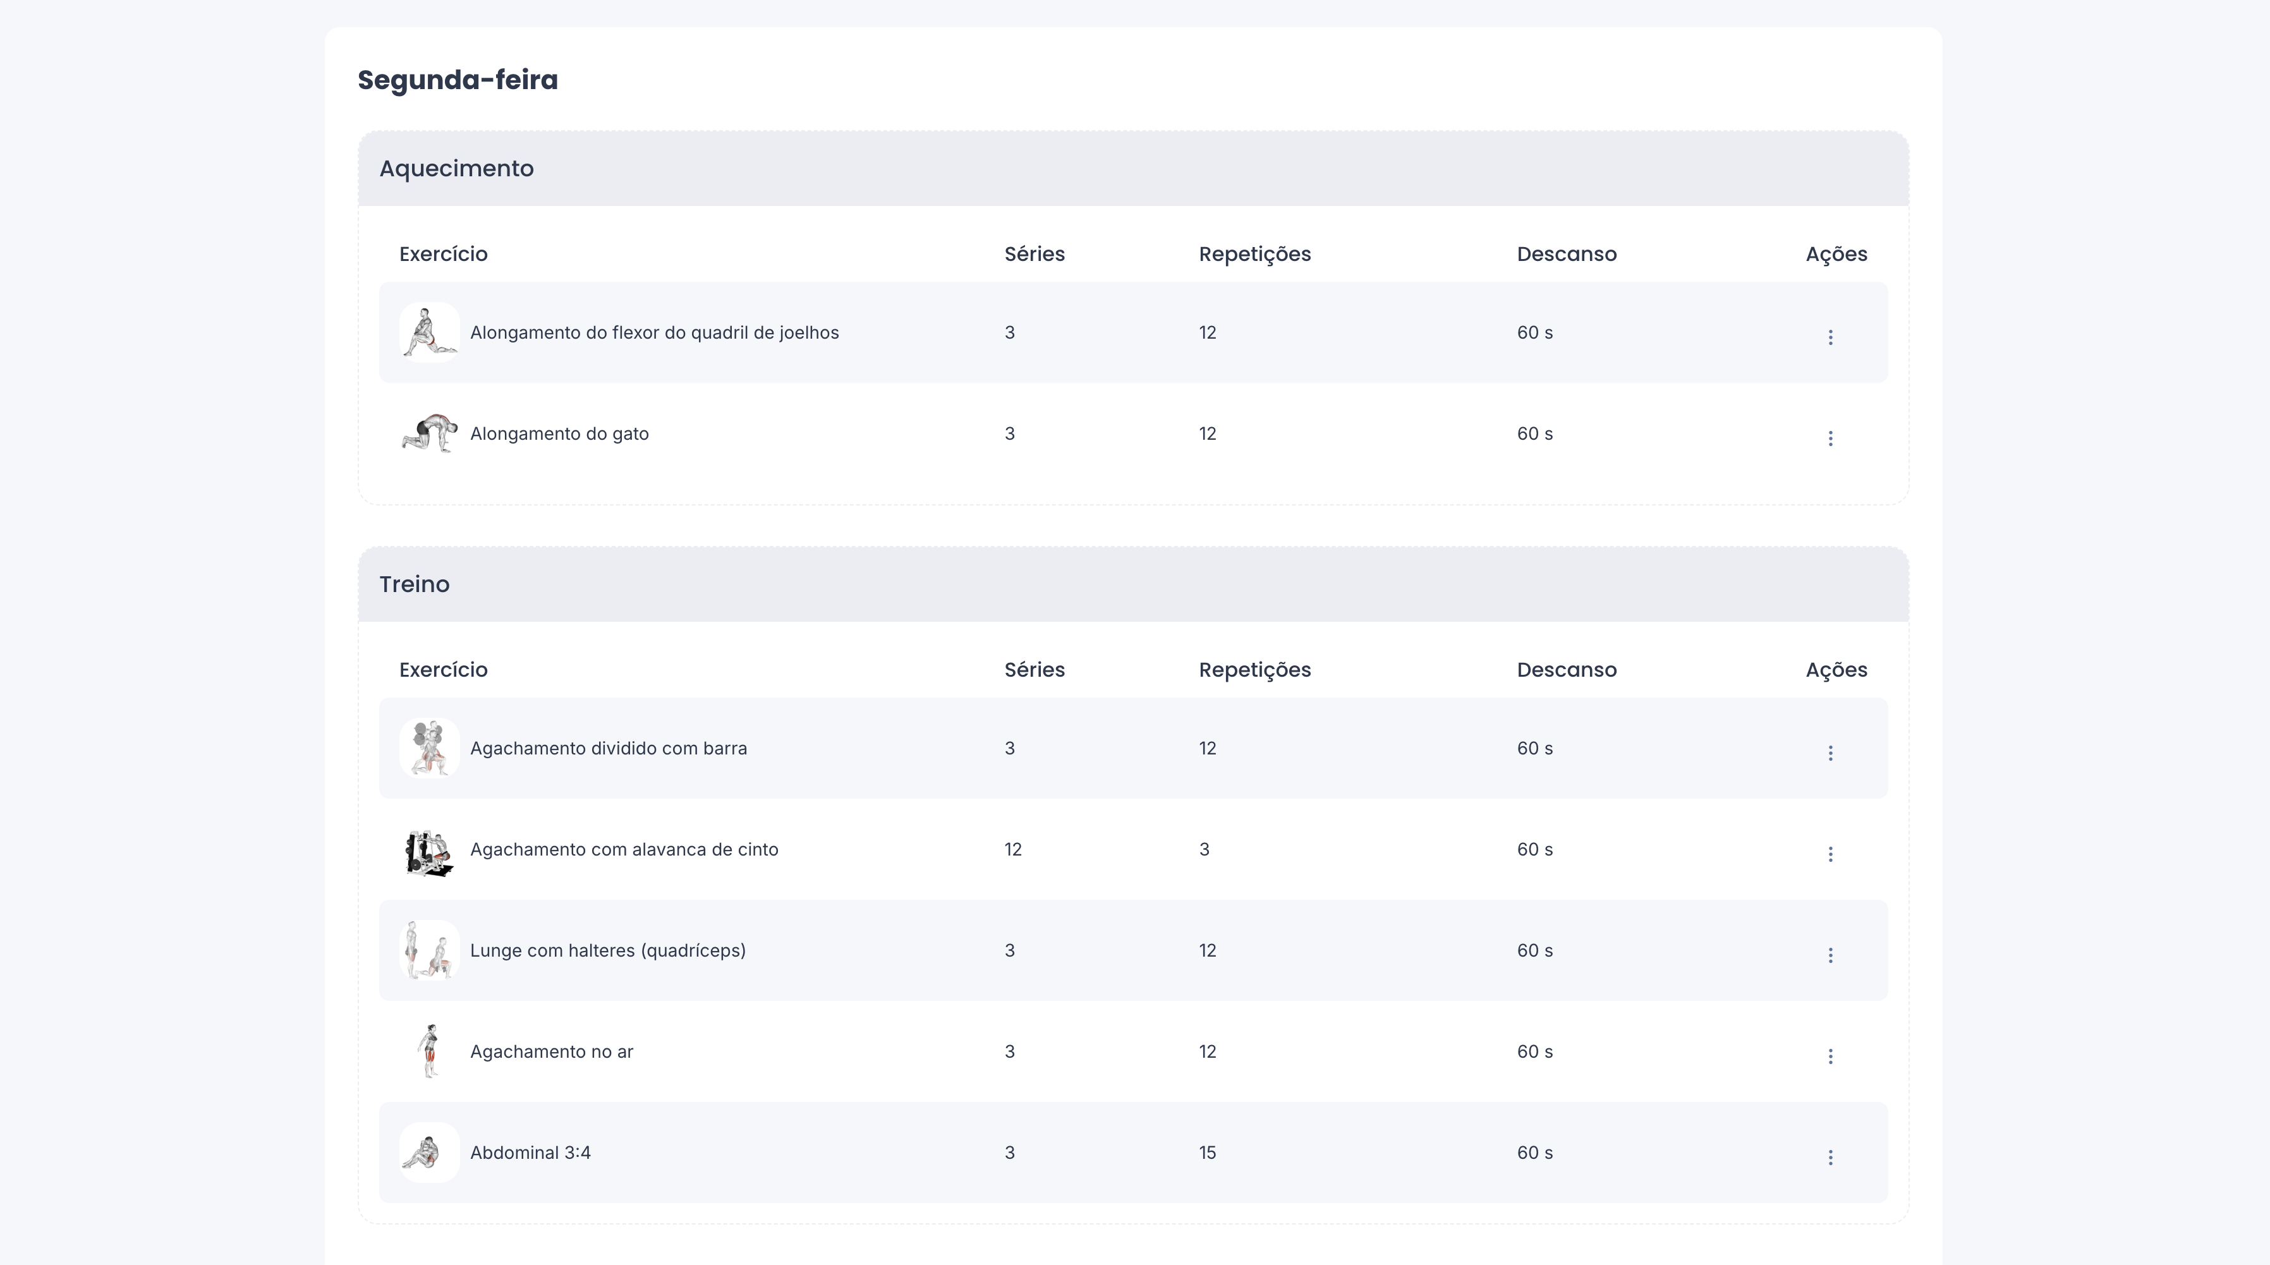Open actions menu for Alongamento do gato
This screenshot has height=1265, width=2270.
(1831, 438)
